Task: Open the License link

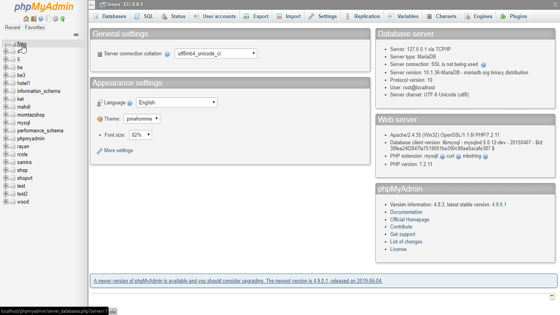Action: [x=398, y=249]
